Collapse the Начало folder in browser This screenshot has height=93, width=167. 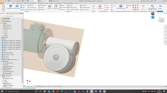pos(1,24)
